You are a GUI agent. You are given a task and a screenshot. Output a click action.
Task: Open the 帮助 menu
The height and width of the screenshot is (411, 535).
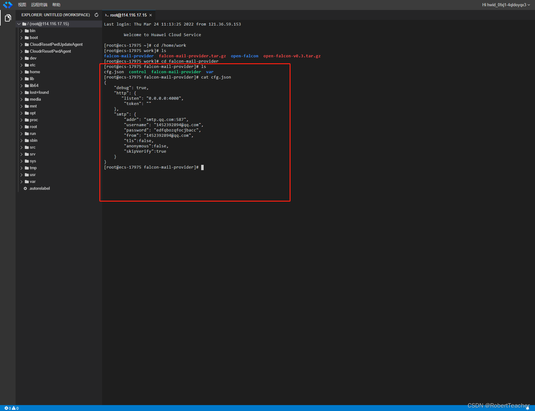click(x=56, y=5)
